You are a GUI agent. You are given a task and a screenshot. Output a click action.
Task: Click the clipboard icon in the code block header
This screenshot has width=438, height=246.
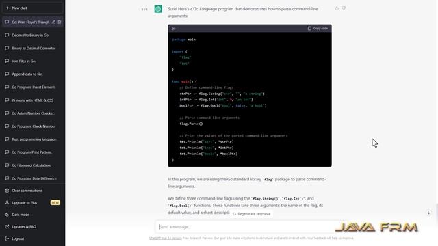tap(309, 28)
